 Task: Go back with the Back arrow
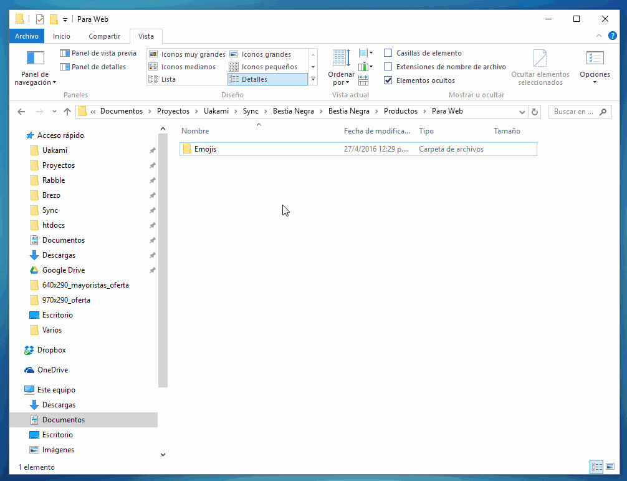pyautogui.click(x=22, y=112)
